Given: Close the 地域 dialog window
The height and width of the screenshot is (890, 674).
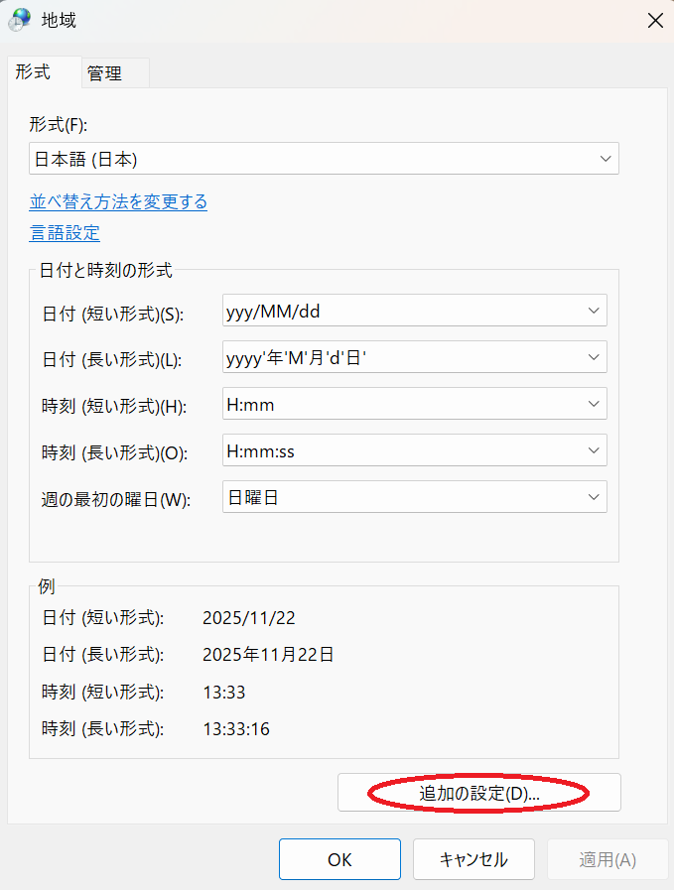Looking at the screenshot, I should [654, 20].
